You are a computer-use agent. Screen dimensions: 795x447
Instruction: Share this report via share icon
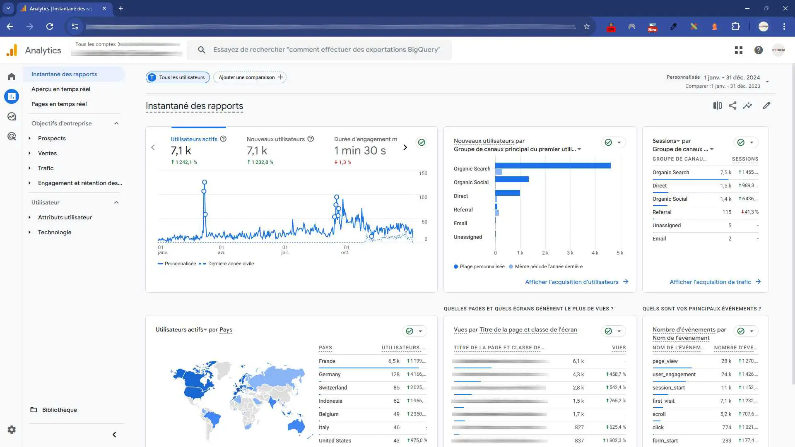(x=732, y=106)
